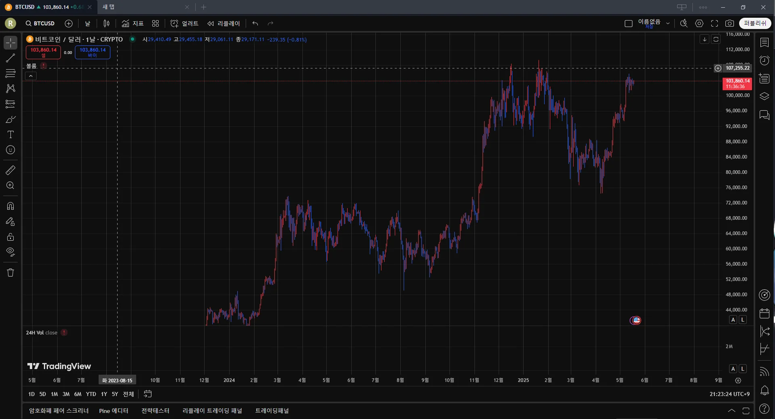Open the snapshot camera icon
Screen dimensions: 775x419
729,23
